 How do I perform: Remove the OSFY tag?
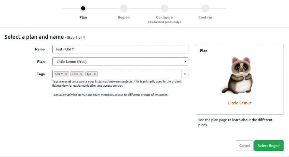tap(66, 74)
